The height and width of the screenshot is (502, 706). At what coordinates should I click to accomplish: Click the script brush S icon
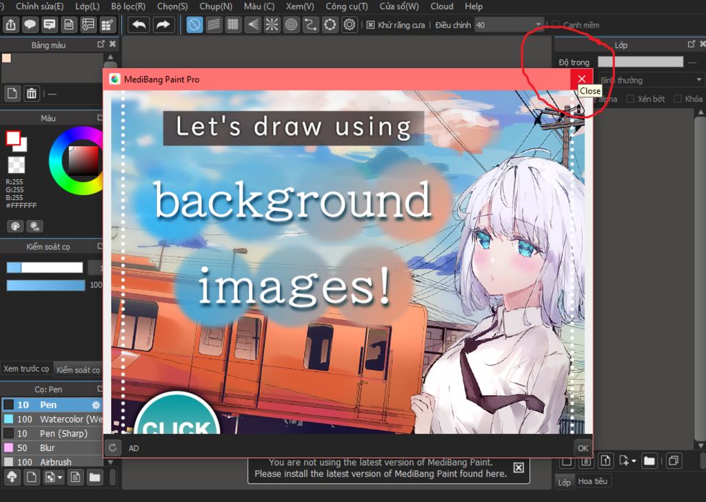(75, 477)
